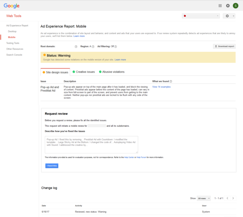The image size is (243, 217).
Task: Select Mobile report in sidebar
Action: click(12, 37)
